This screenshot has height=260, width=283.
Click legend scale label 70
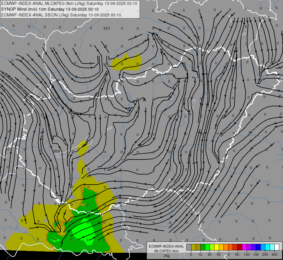point(228,255)
